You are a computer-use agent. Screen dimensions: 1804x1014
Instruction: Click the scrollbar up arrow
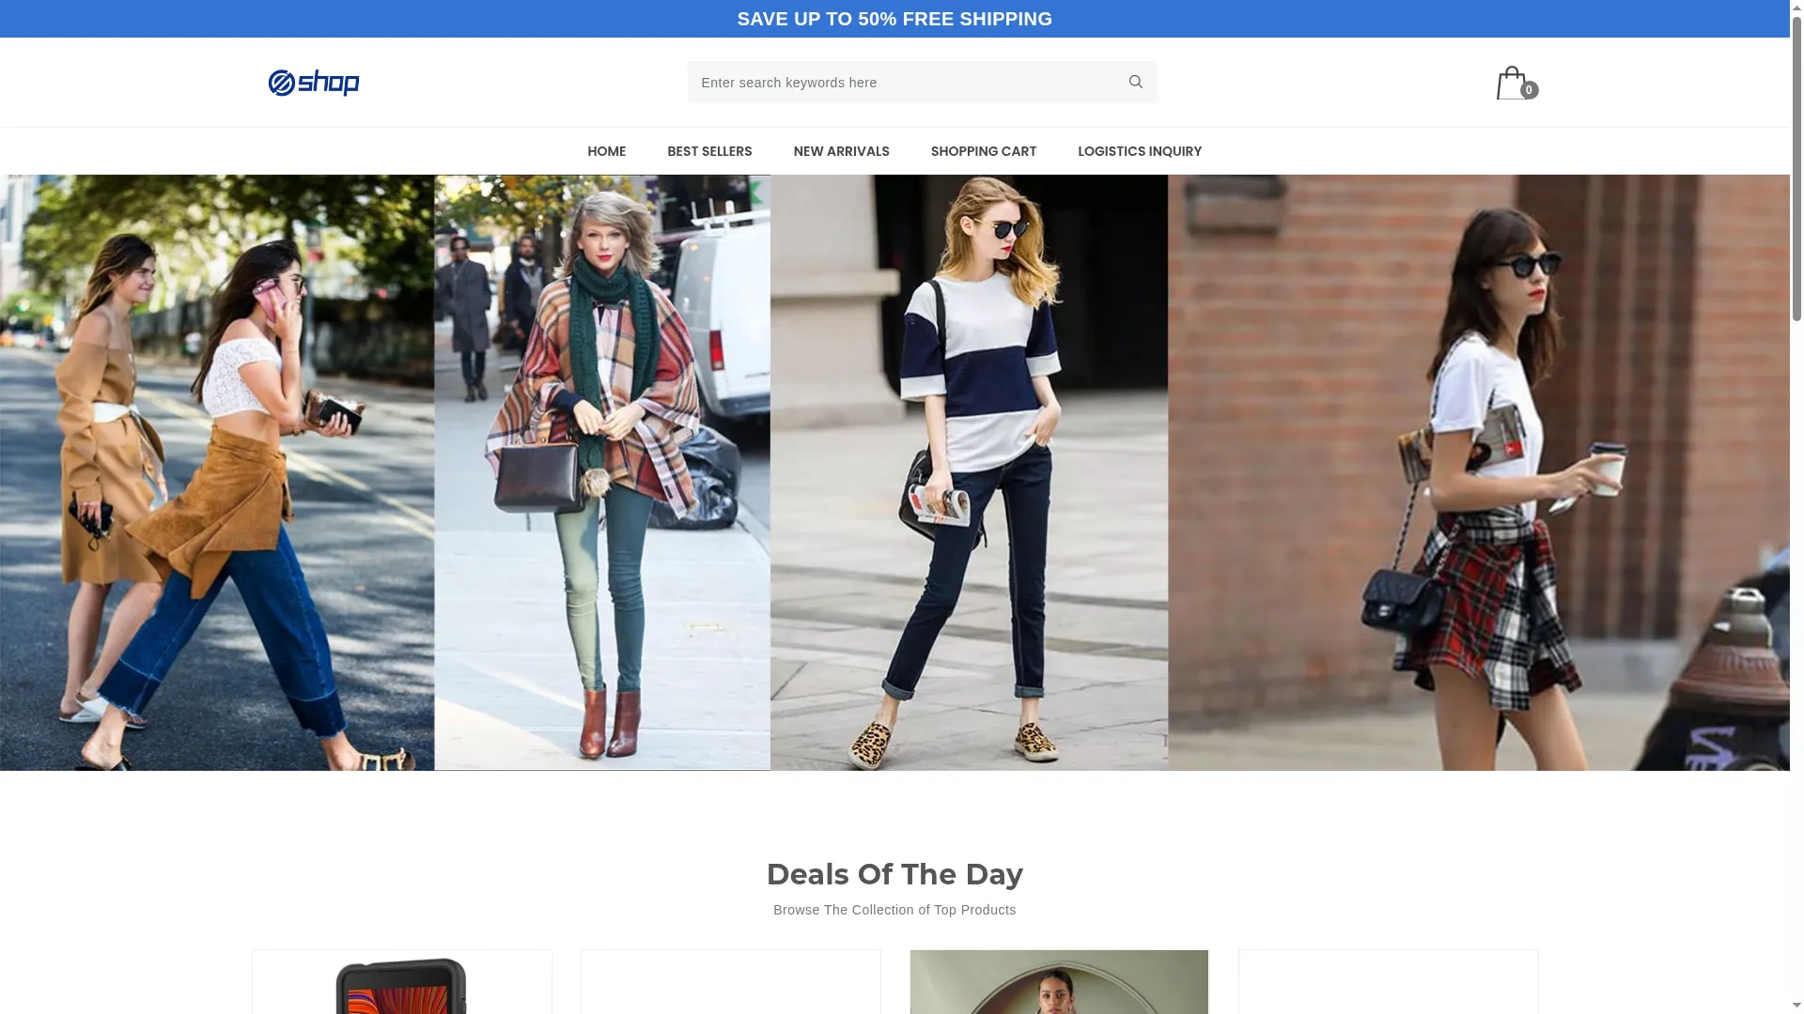pyautogui.click(x=1796, y=7)
